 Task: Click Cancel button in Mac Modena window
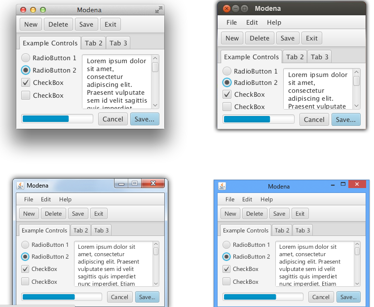(x=113, y=119)
